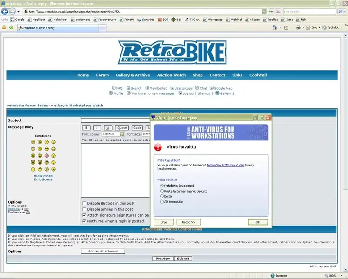348x279 pixels.
Task: Click the empty new tab button
Action: (x=102, y=28)
